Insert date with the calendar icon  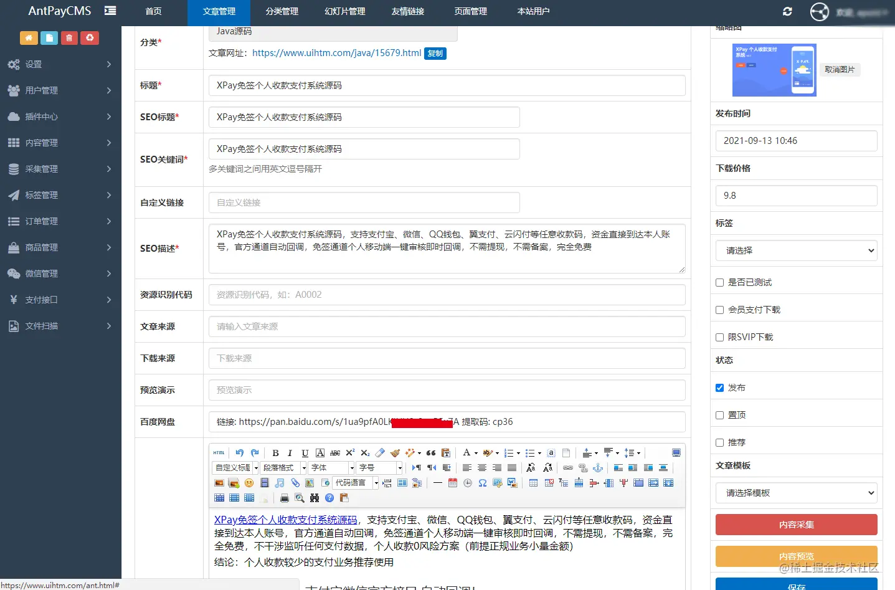pos(453,483)
